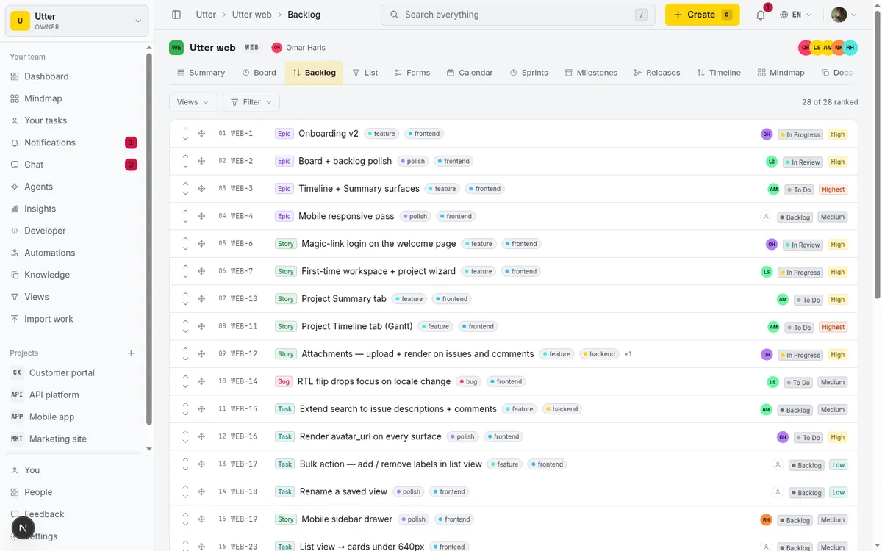The width and height of the screenshot is (882, 551).
Task: Open the List tab
Action: 365,73
